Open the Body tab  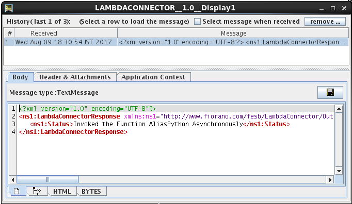coord(20,77)
